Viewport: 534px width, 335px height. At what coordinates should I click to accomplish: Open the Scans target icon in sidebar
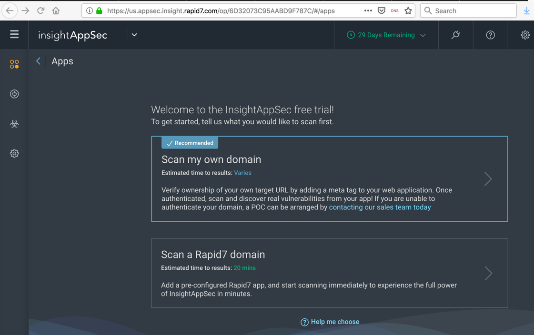[x=14, y=94]
